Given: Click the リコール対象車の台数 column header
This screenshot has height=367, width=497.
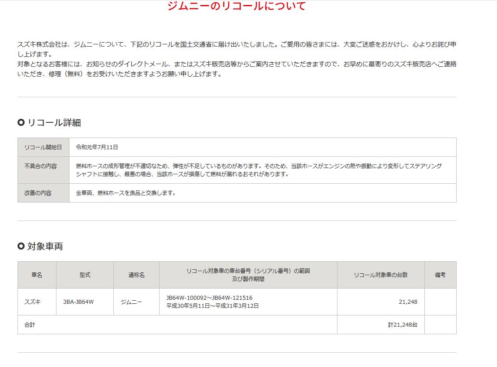Looking at the screenshot, I should [380, 275].
